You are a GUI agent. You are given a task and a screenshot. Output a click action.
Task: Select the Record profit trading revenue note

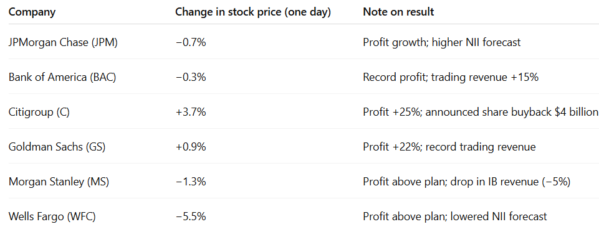[x=451, y=77]
